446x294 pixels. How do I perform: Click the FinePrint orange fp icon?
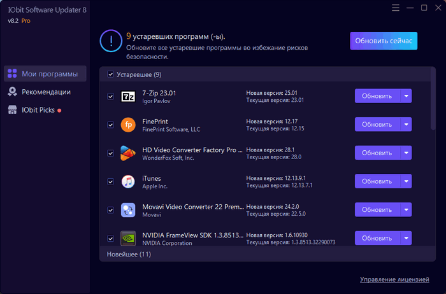tap(128, 125)
